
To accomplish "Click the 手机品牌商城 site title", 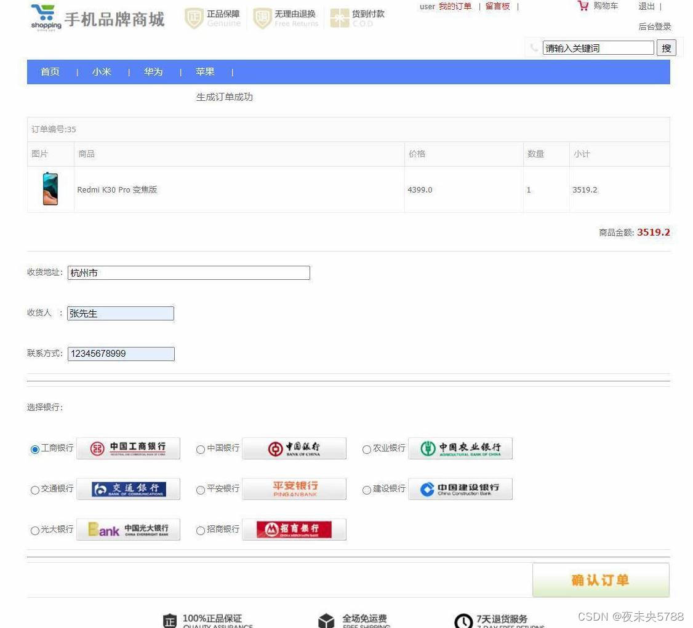I will tap(114, 20).
